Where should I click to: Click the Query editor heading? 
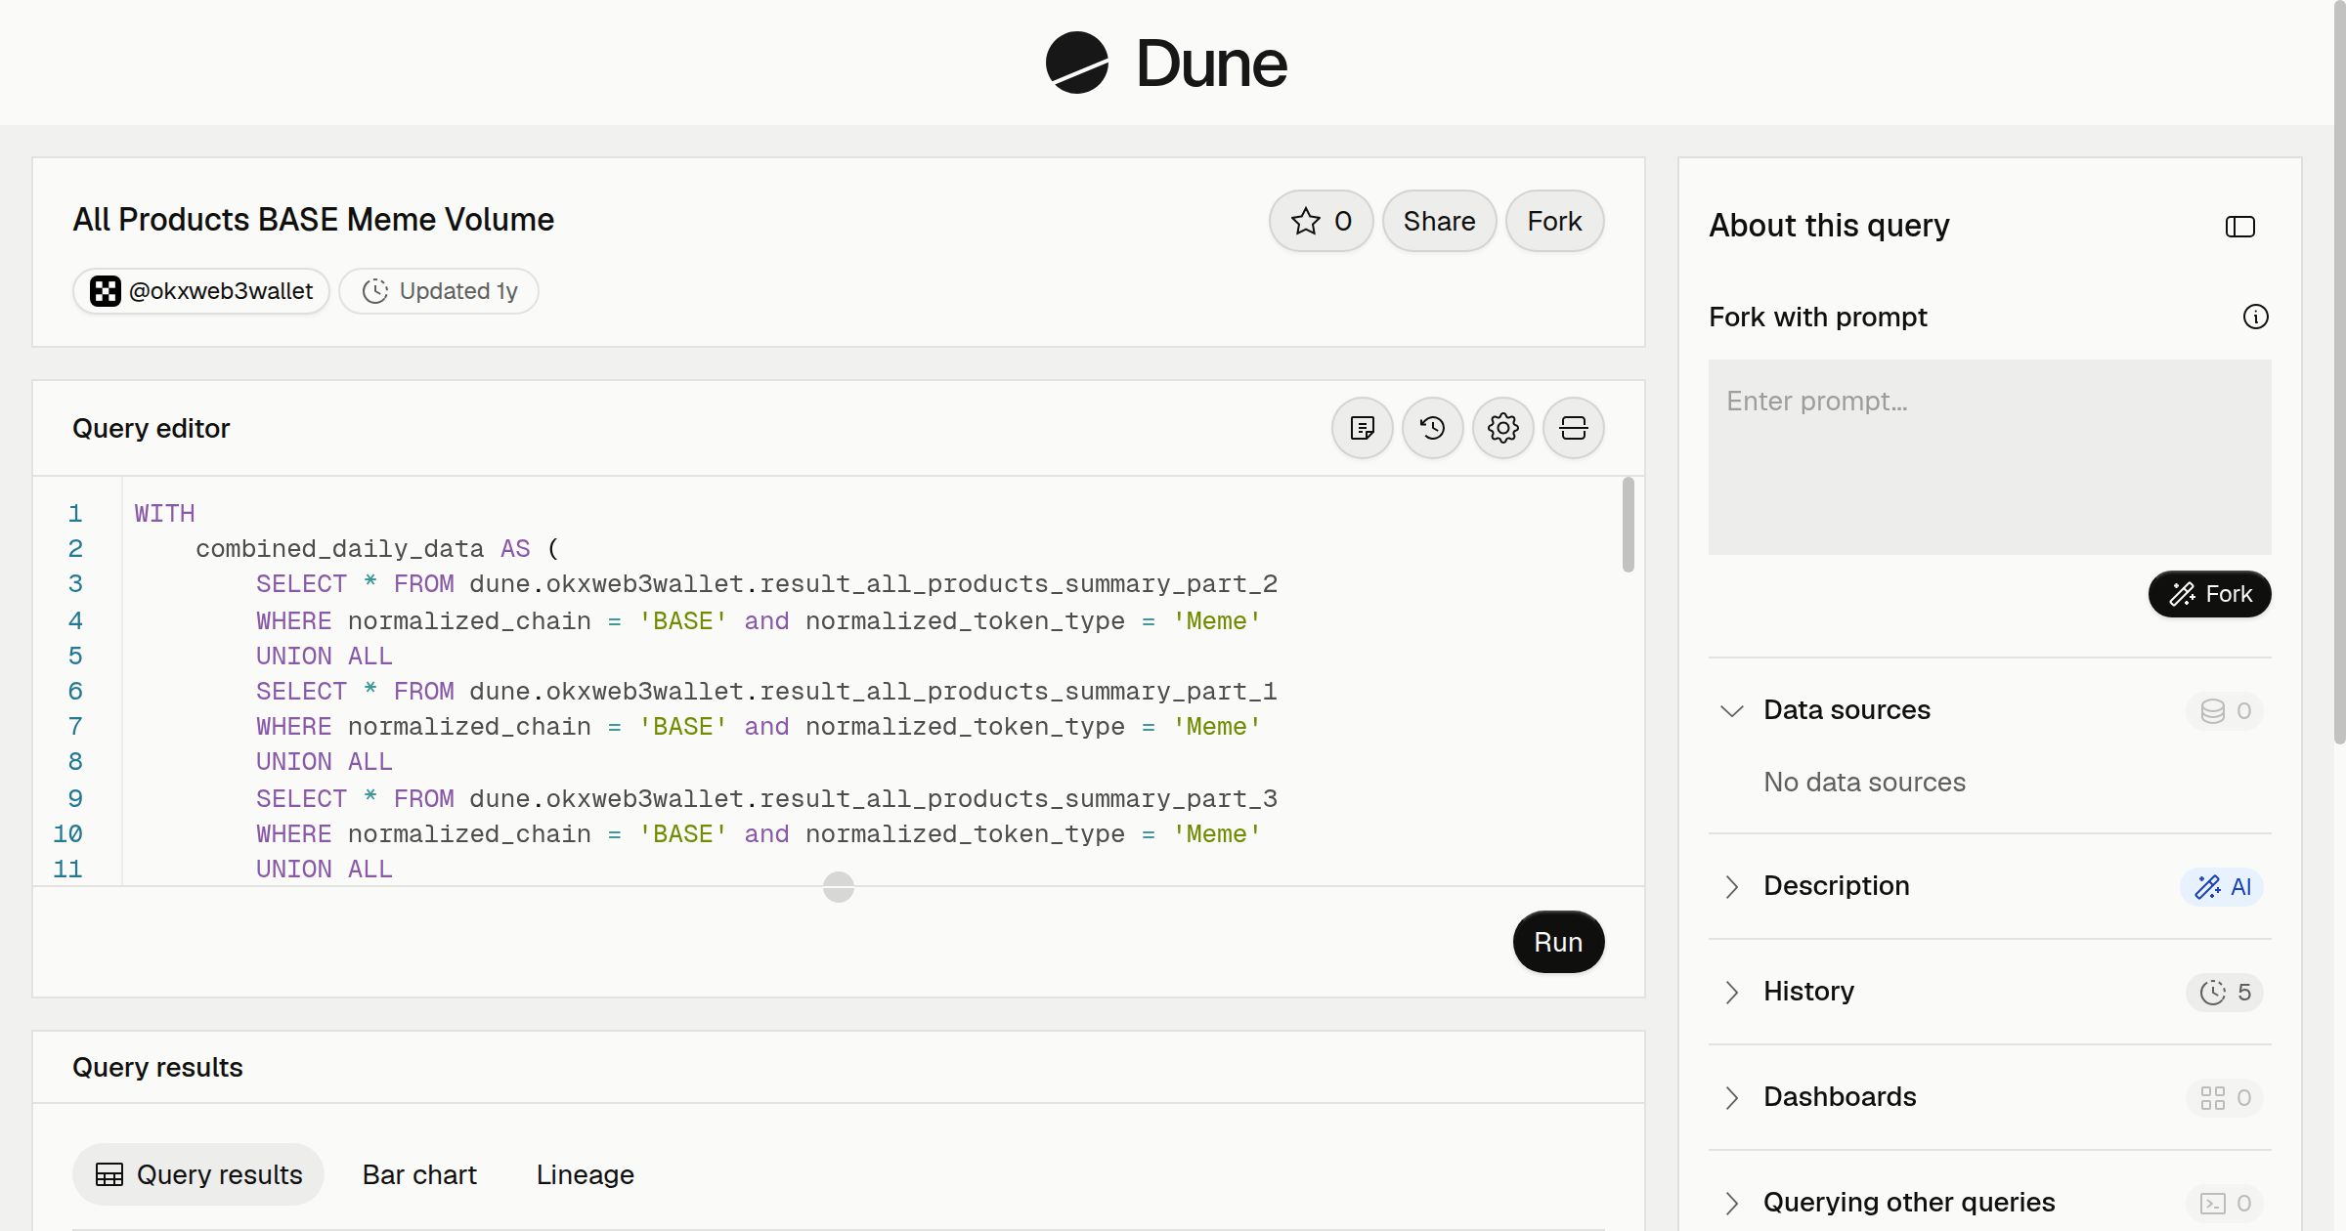151,428
